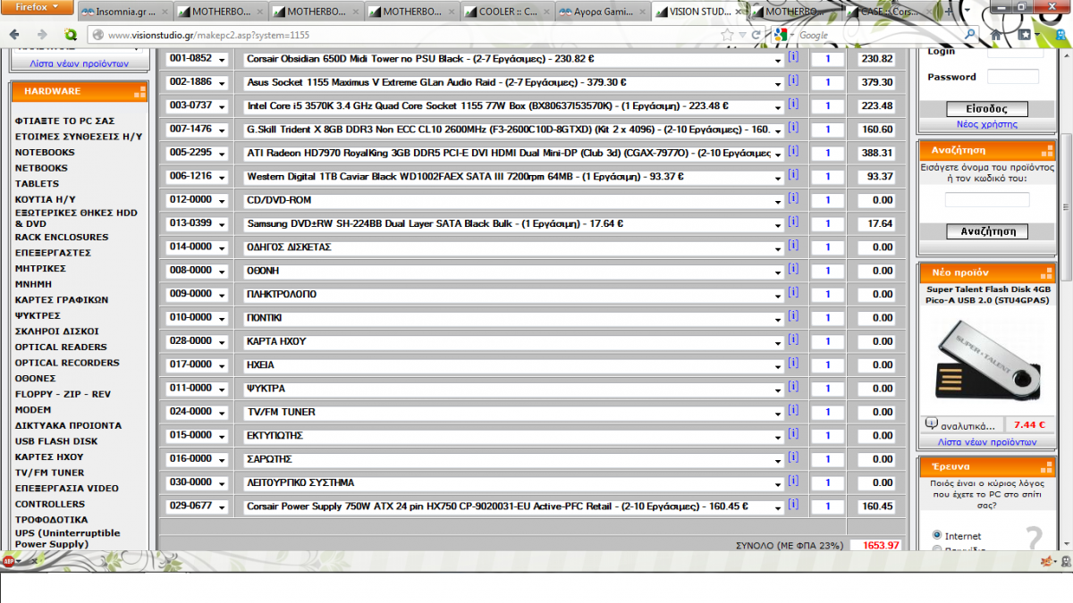Click the fox add-on icon in status bar
Image resolution: width=1073 pixels, height=603 pixels.
pos(1046,561)
